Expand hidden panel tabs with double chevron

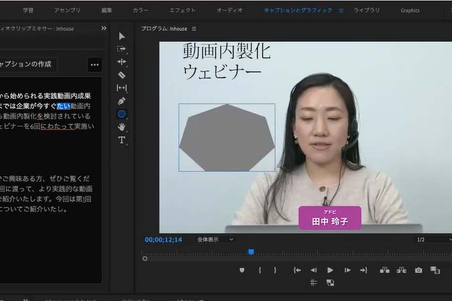[x=104, y=28]
